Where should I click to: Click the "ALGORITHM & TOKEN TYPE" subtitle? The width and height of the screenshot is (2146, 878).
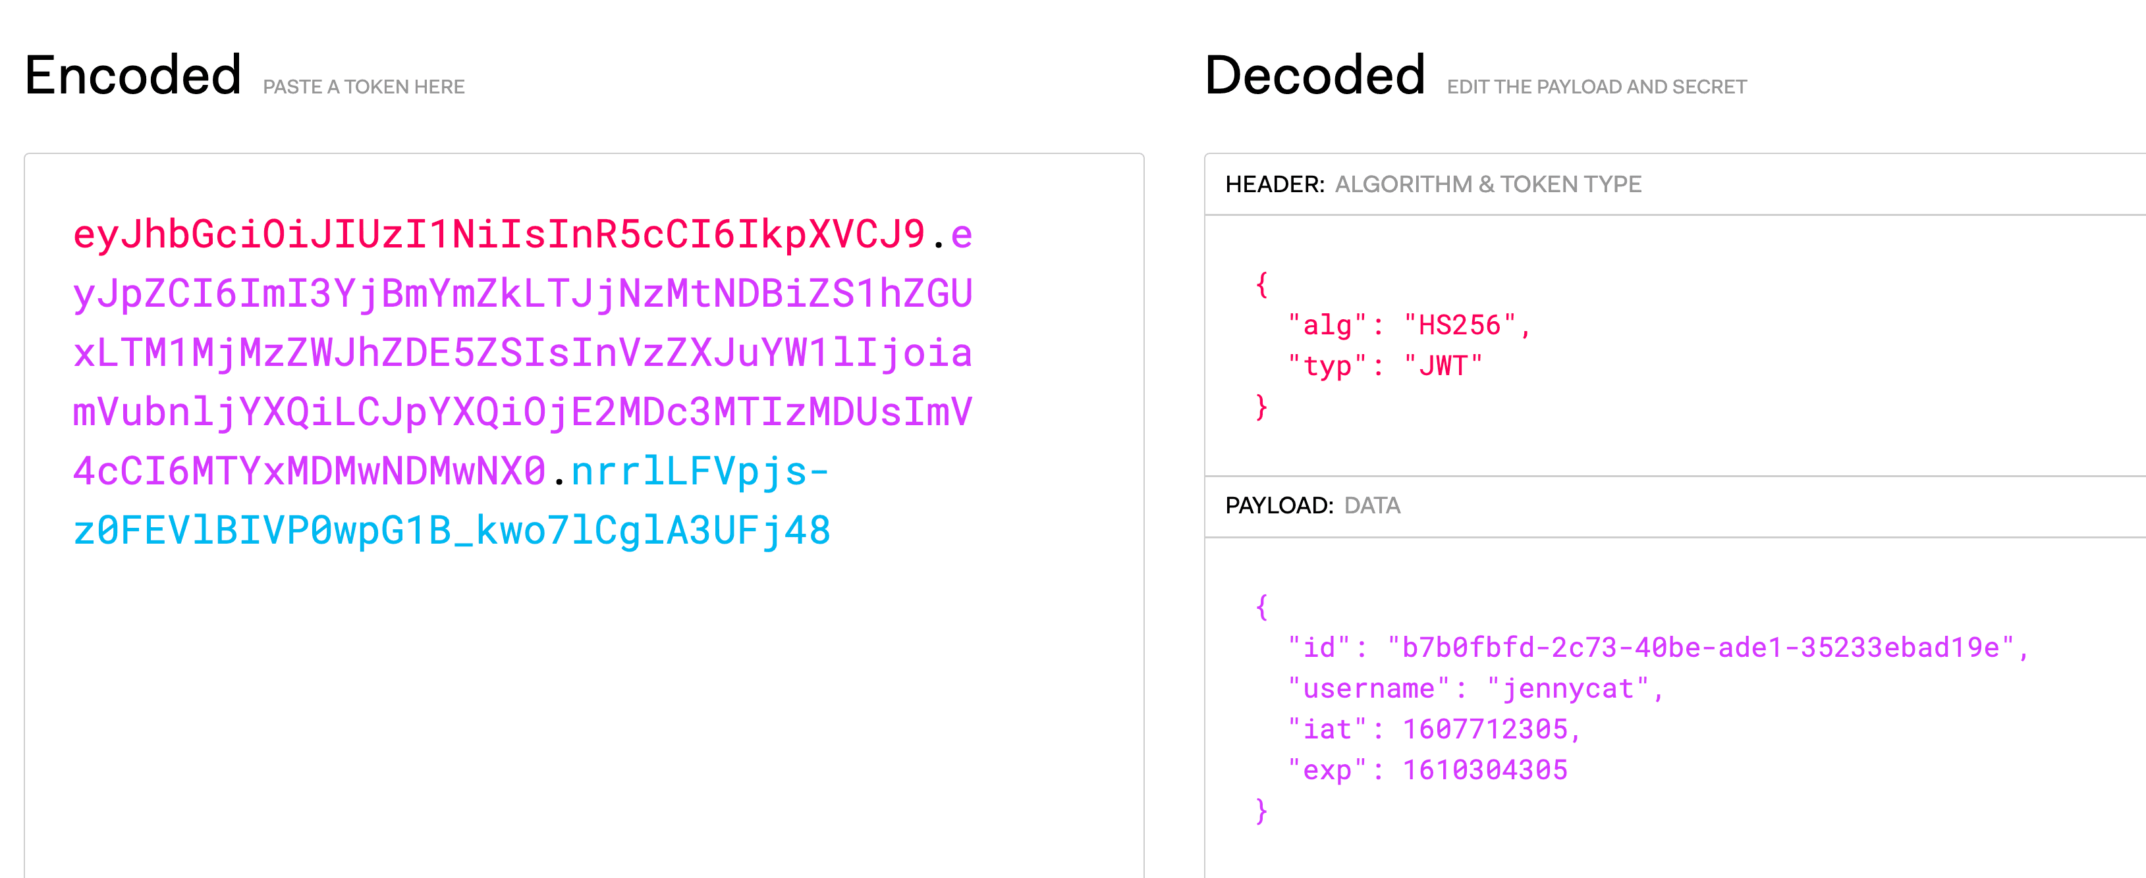tap(1488, 184)
